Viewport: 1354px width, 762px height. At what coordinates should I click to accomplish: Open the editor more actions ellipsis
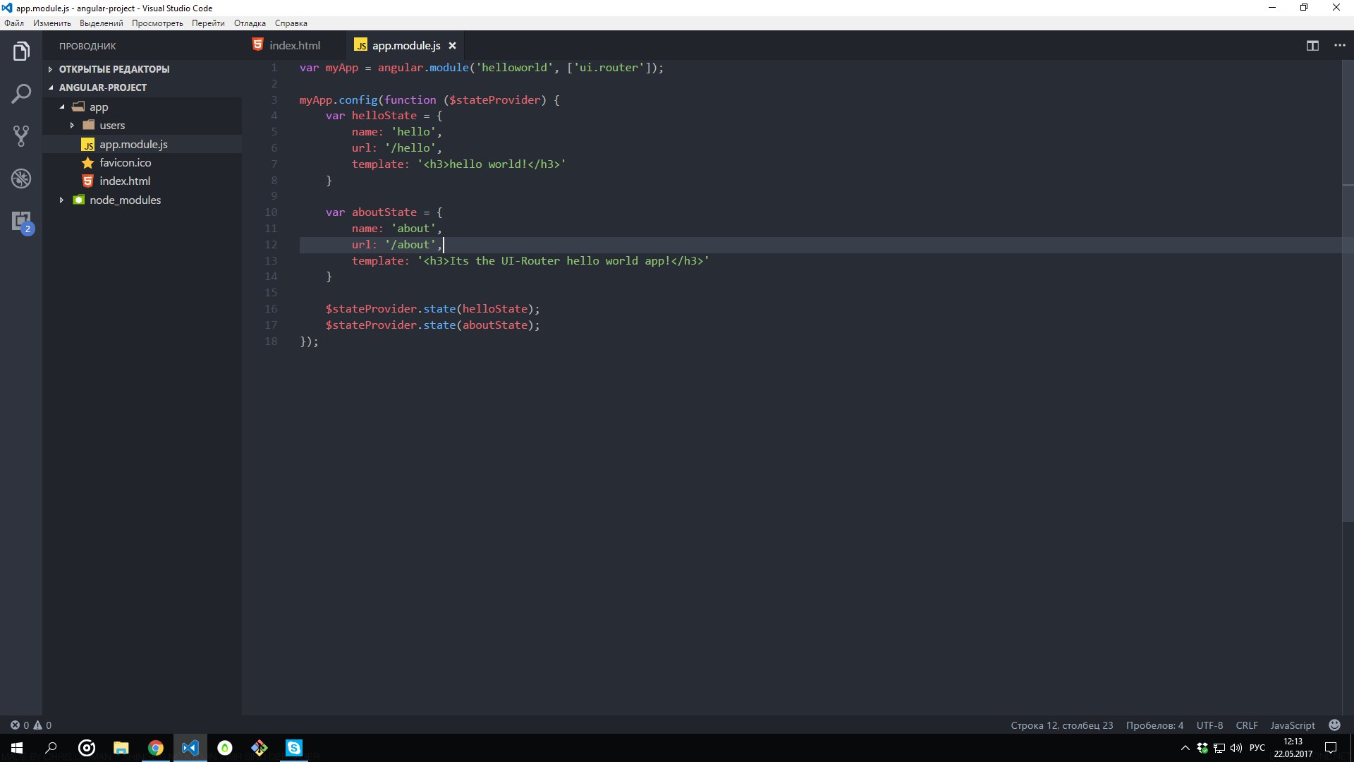[x=1340, y=46]
